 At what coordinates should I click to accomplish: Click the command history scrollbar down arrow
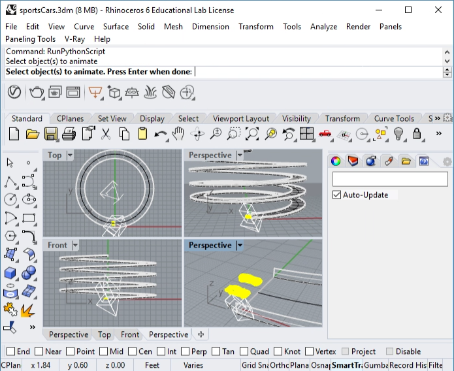447,61
